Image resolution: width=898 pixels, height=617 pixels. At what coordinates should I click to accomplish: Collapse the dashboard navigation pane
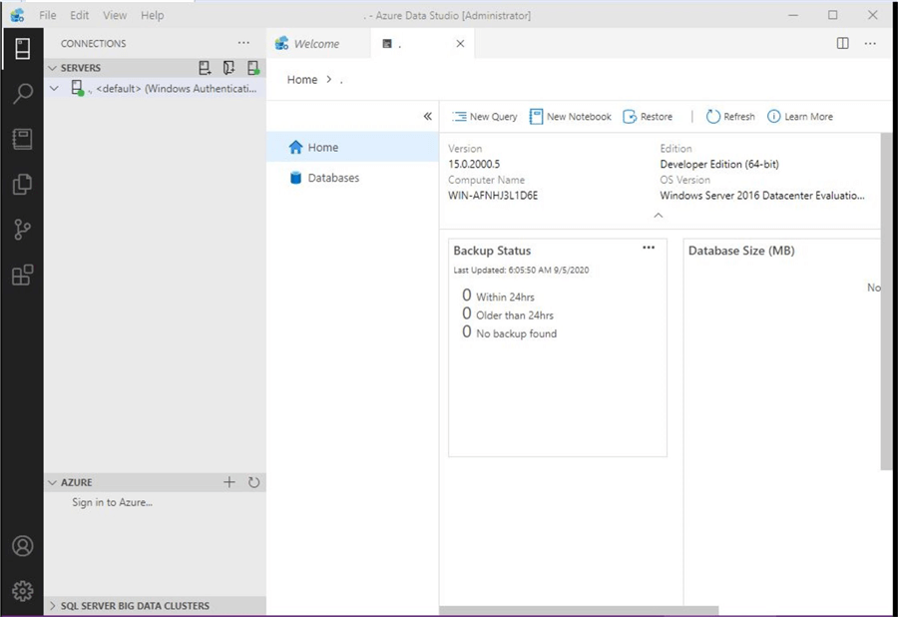click(427, 117)
